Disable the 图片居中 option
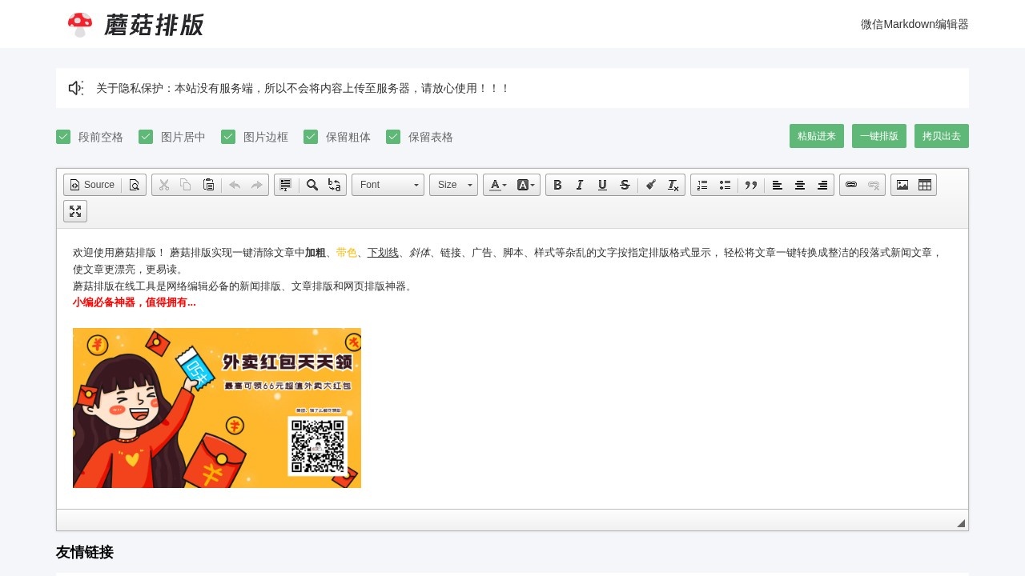The width and height of the screenshot is (1025, 576). 146,137
